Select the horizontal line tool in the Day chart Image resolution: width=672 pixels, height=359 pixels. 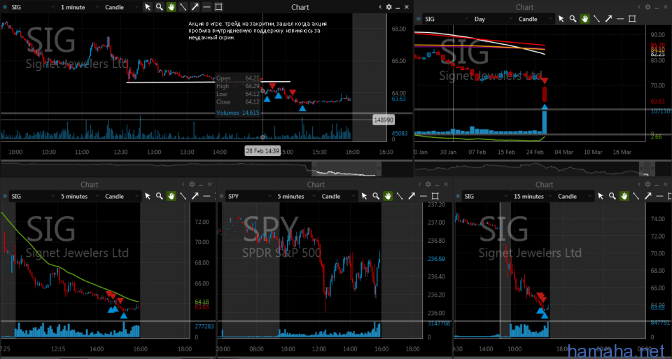tap(620, 19)
